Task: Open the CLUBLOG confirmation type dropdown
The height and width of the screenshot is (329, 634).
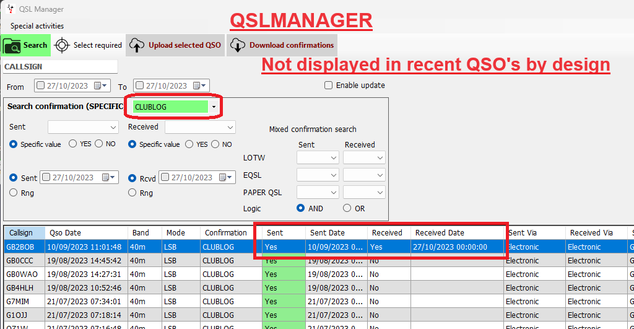Action: click(214, 107)
